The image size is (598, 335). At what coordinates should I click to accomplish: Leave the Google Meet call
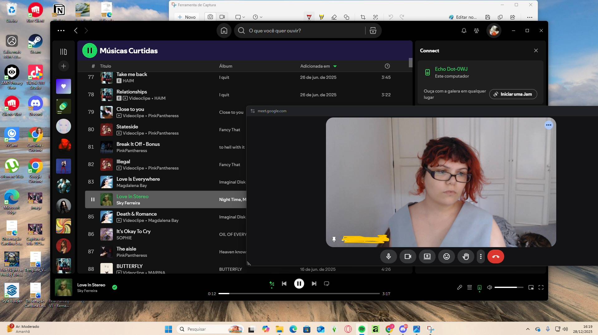tap(496, 256)
